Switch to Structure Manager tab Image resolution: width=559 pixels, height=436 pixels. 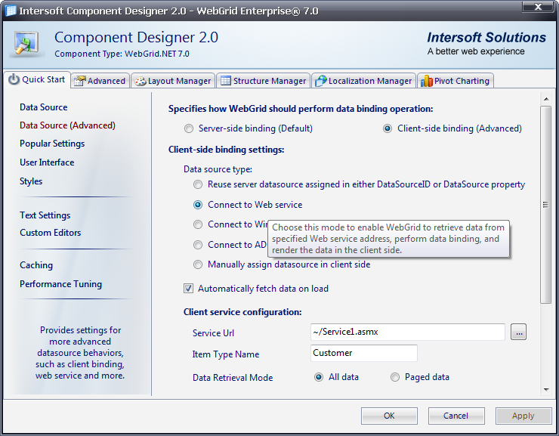(x=263, y=81)
